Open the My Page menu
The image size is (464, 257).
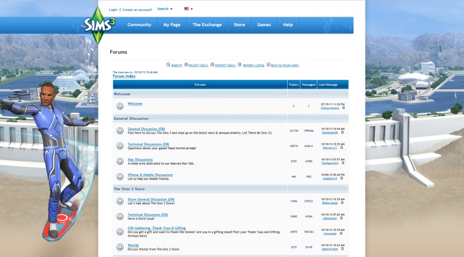pyautogui.click(x=172, y=25)
